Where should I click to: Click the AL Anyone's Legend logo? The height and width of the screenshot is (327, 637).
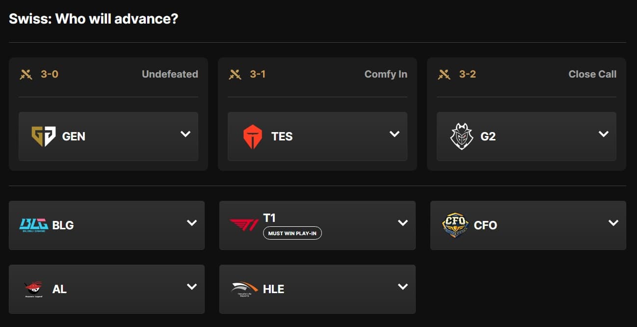[x=33, y=289]
